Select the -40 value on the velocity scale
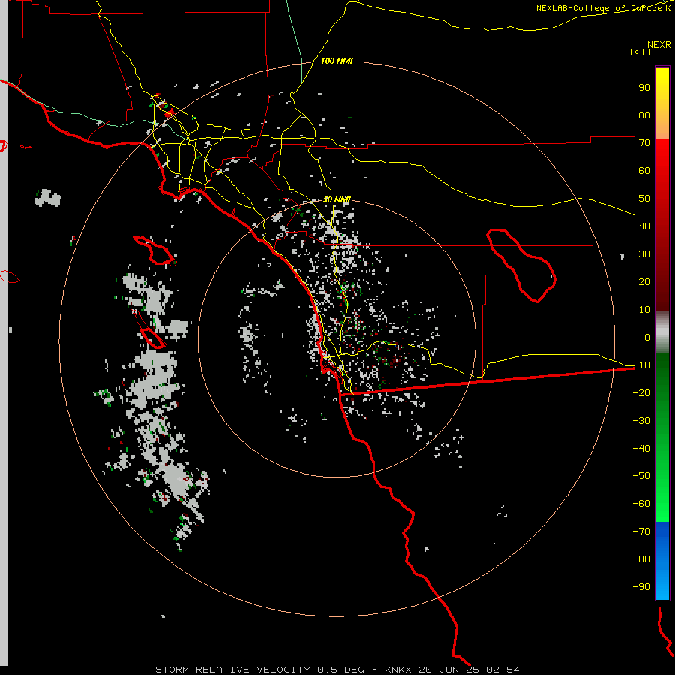Screen dimensions: 675x675 pos(641,448)
